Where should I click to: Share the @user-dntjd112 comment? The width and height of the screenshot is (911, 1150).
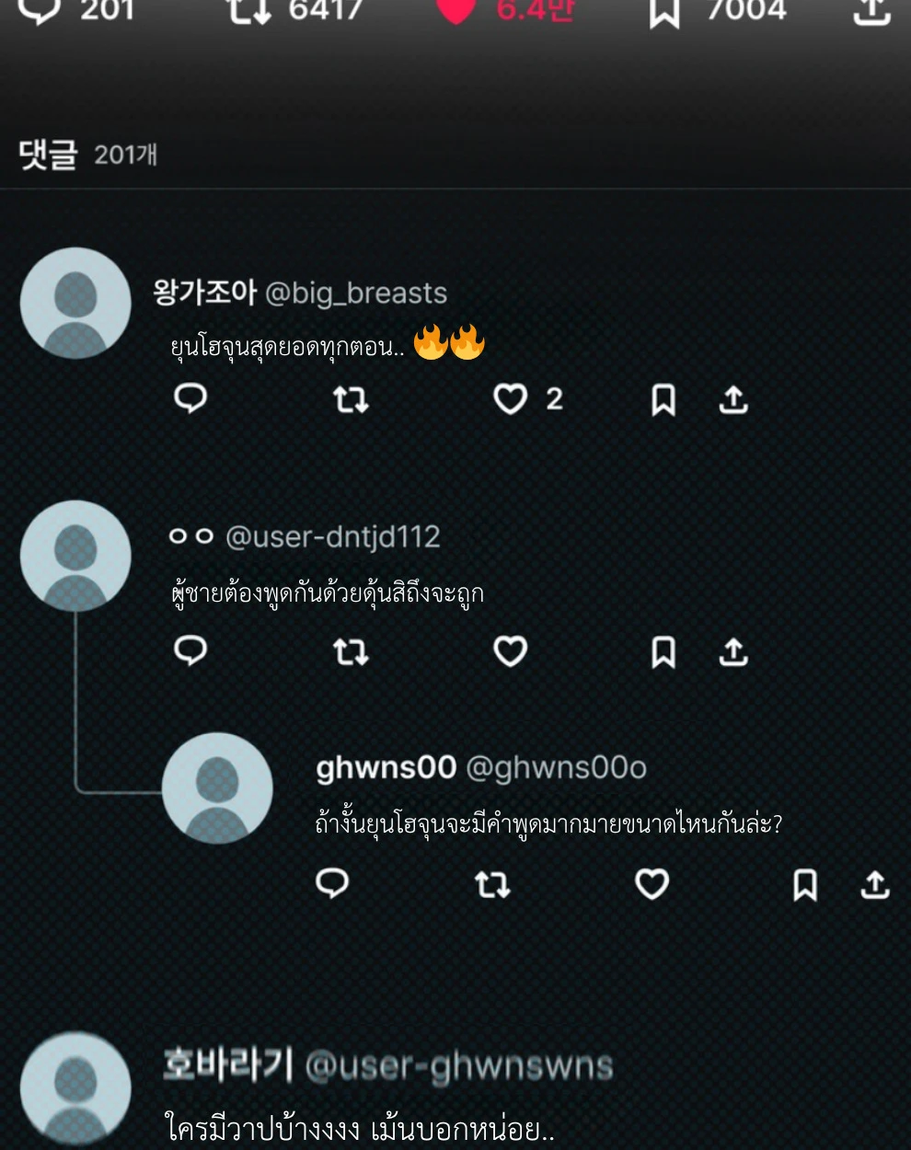(x=733, y=652)
